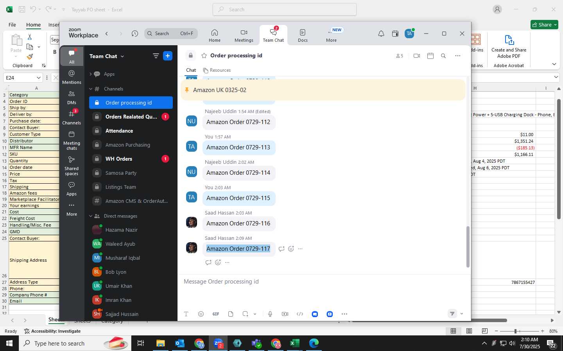Click the pinned message Amazon UK 0325-02
The height and width of the screenshot is (351, 563).
click(x=323, y=90)
